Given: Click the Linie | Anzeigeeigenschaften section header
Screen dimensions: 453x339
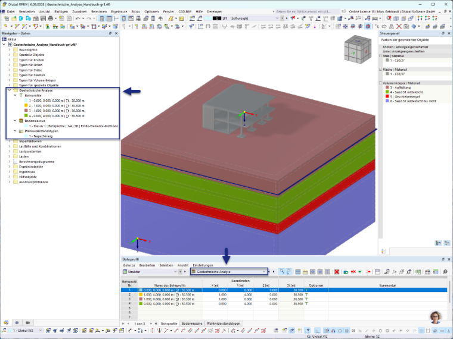Looking at the screenshot, I should 404,51.
